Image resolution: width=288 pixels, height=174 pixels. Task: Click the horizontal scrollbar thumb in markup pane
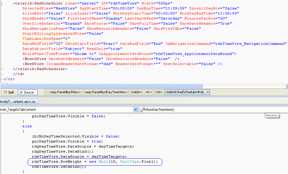tap(101, 86)
